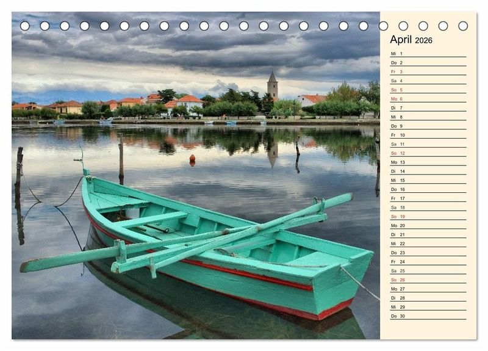Select the "Sa 11" calendar row
This screenshot has width=488, height=351.
[428, 144]
